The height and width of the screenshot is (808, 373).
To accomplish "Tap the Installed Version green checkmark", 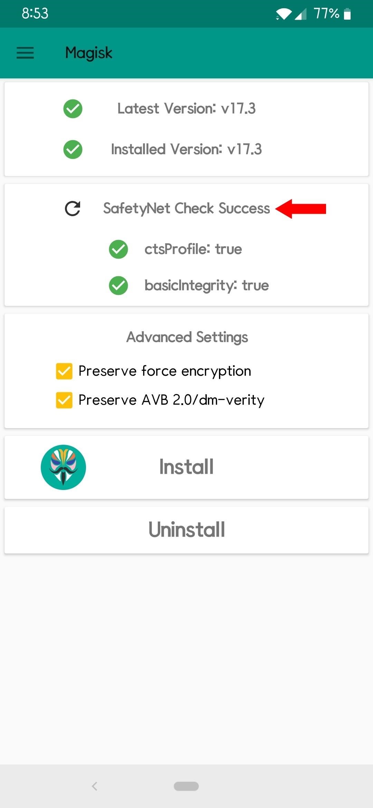I will click(73, 150).
